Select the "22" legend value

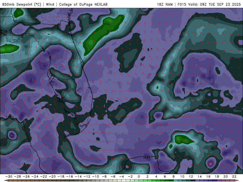pos(234,177)
